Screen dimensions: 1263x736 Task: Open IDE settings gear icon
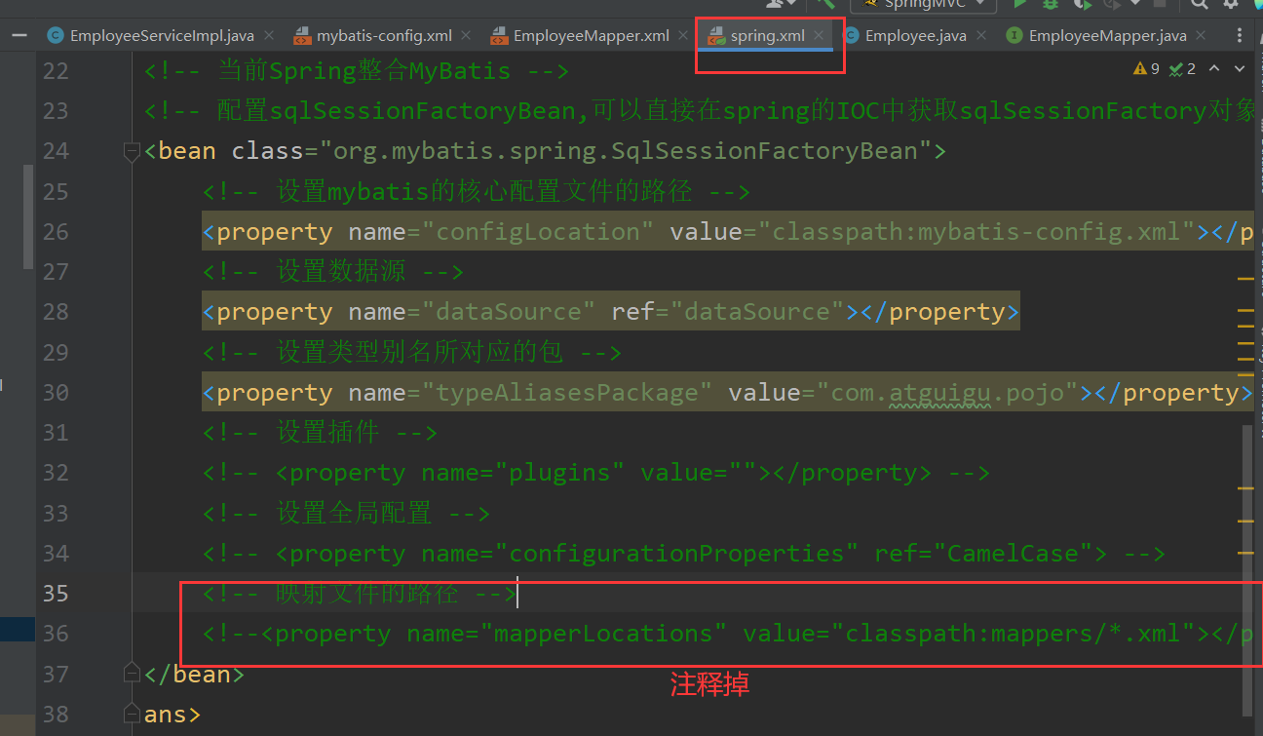point(1231,5)
